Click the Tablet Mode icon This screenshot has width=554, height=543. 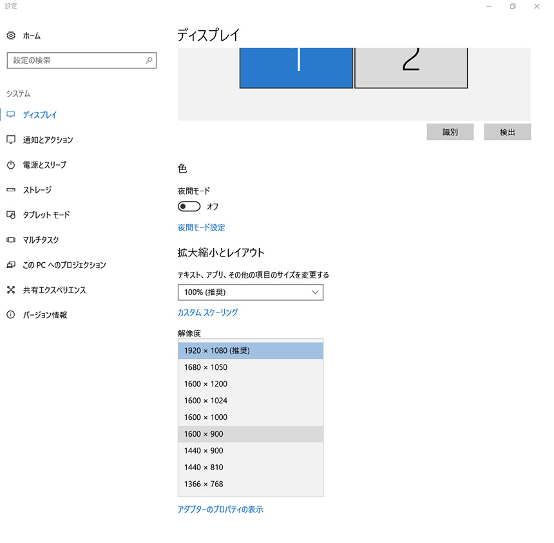pyautogui.click(x=11, y=215)
